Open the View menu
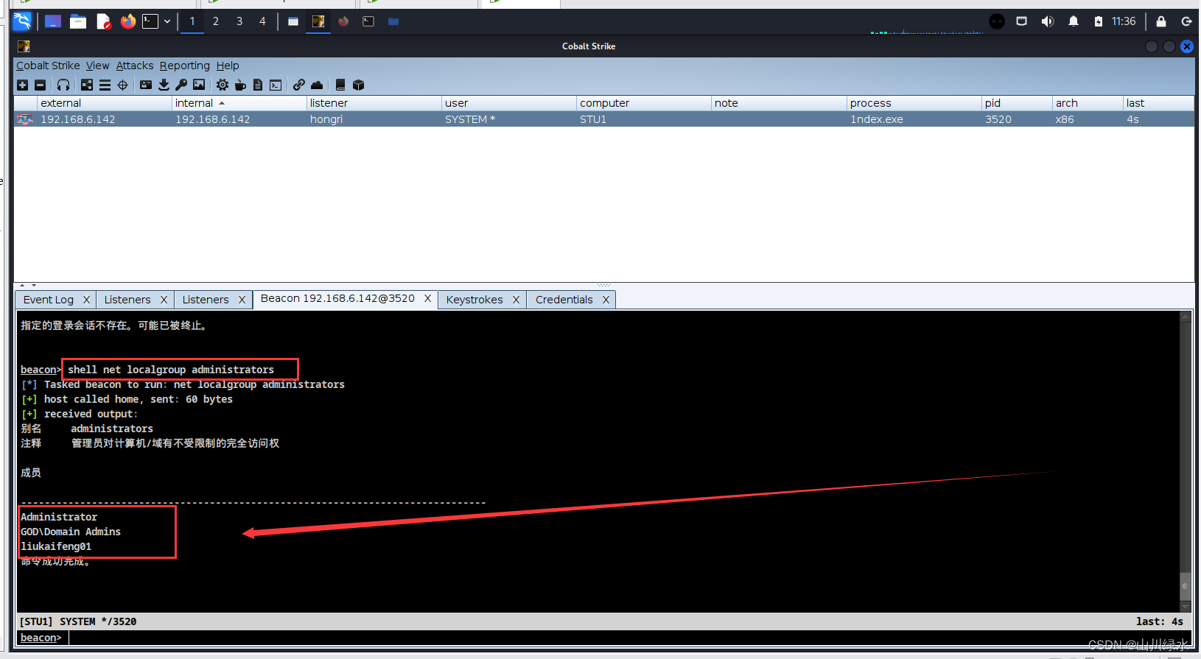Image resolution: width=1201 pixels, height=659 pixels. pos(97,66)
